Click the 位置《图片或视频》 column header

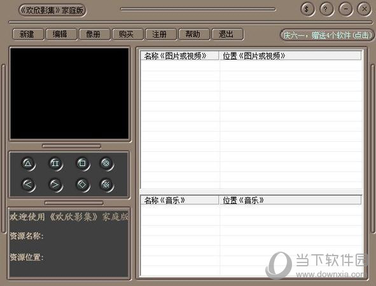pos(290,56)
